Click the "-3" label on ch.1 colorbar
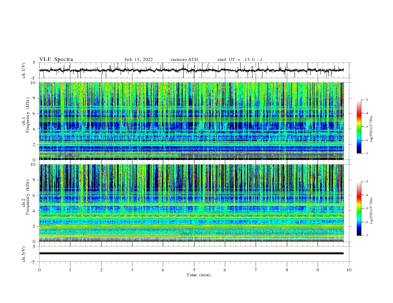 pyautogui.click(x=366, y=100)
